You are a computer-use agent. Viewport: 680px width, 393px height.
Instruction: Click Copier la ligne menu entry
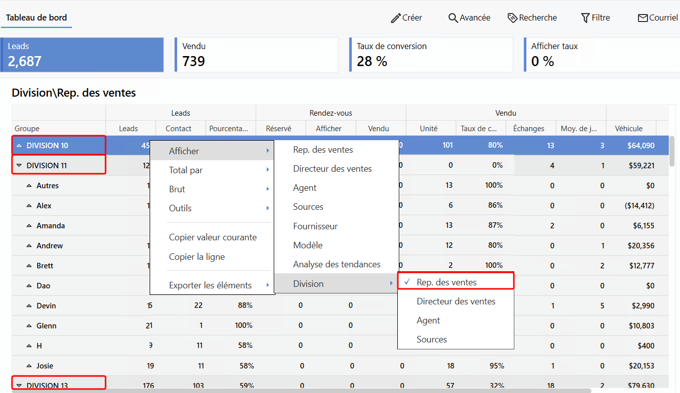197,257
